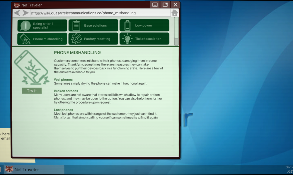The height and width of the screenshot is (175, 293).
Task: Click the Try it button
Action: [x=32, y=91]
